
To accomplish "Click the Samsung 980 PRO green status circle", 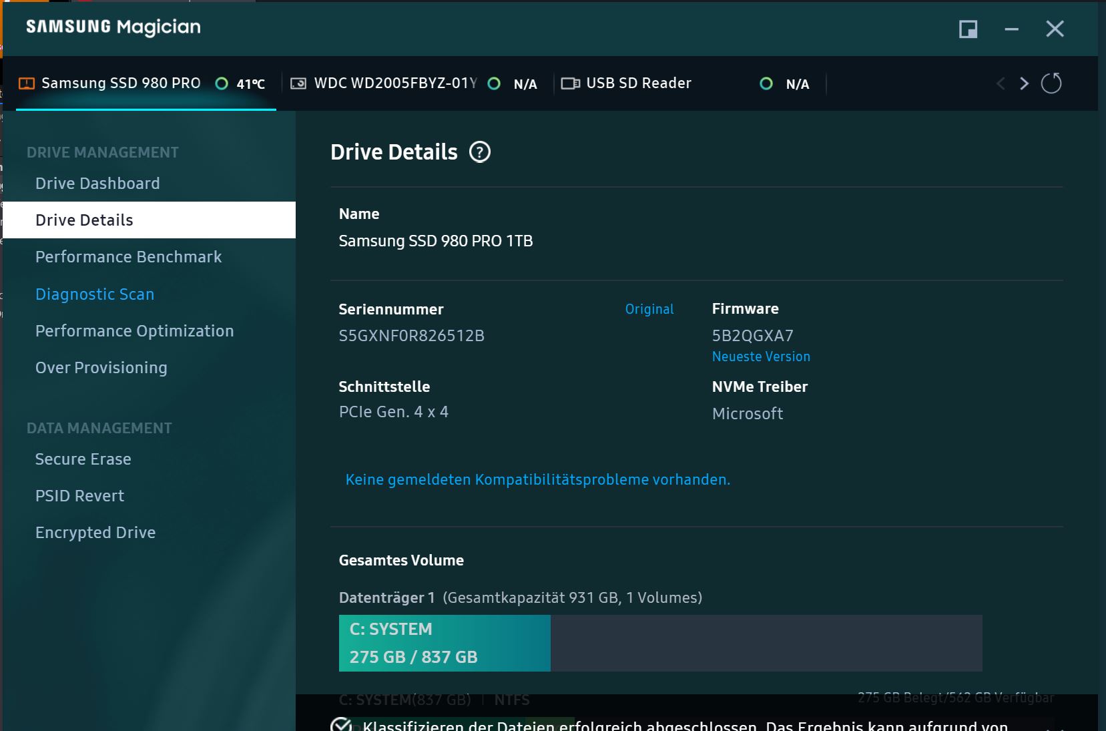I will click(x=222, y=83).
